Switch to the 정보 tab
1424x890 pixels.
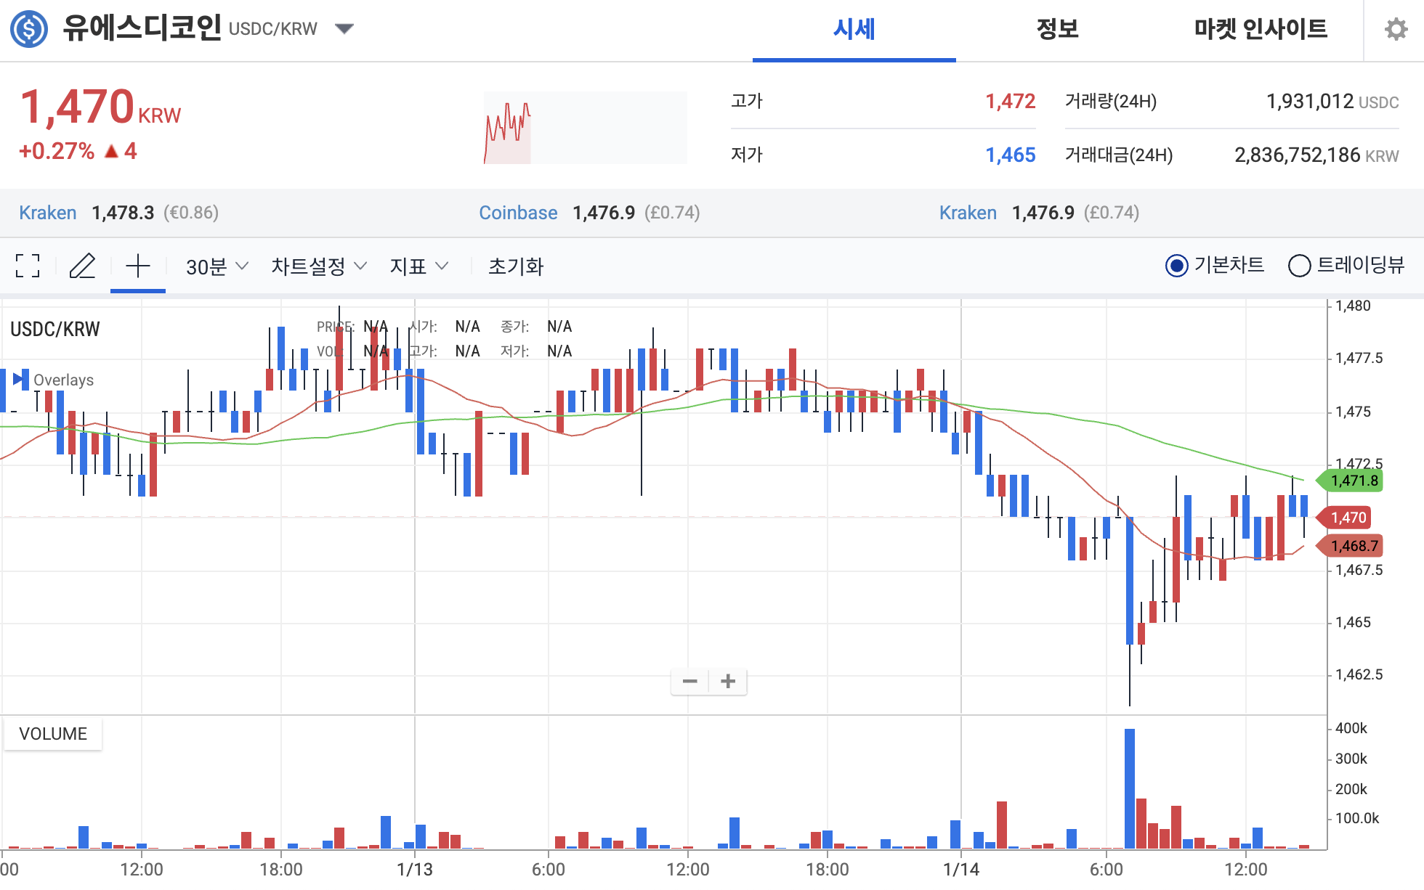click(x=1057, y=29)
